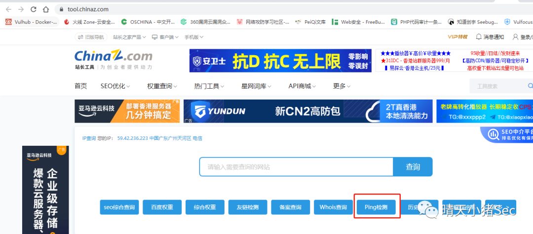This screenshot has width=533, height=234.
Task: Reload the page with the refresh icon
Action: click(34, 9)
